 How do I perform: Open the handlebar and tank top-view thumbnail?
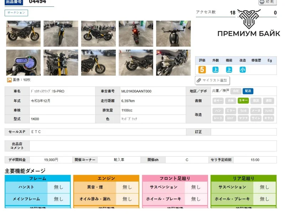tap(173, 34)
